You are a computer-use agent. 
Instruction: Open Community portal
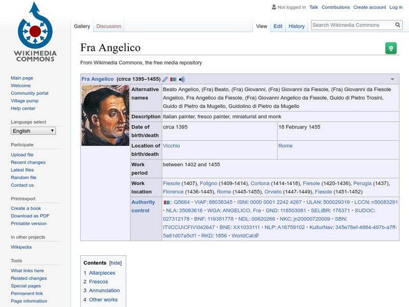(30, 93)
